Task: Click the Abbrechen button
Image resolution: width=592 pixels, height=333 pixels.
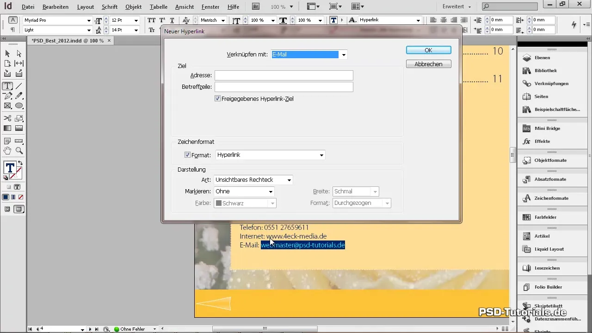Action: coord(428,64)
